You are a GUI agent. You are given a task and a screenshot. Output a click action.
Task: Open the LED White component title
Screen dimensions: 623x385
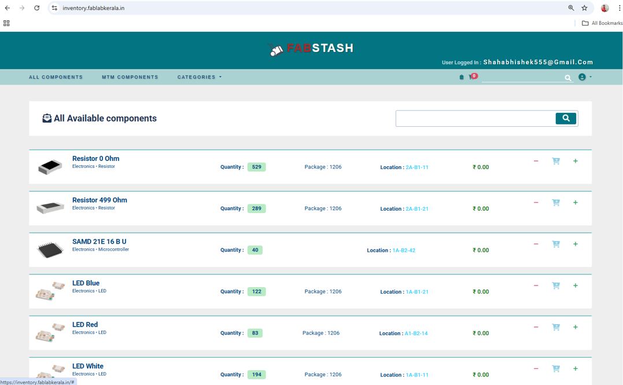point(88,366)
